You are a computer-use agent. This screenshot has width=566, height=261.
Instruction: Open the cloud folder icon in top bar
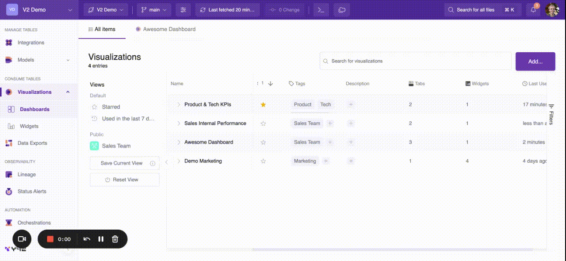click(x=342, y=10)
